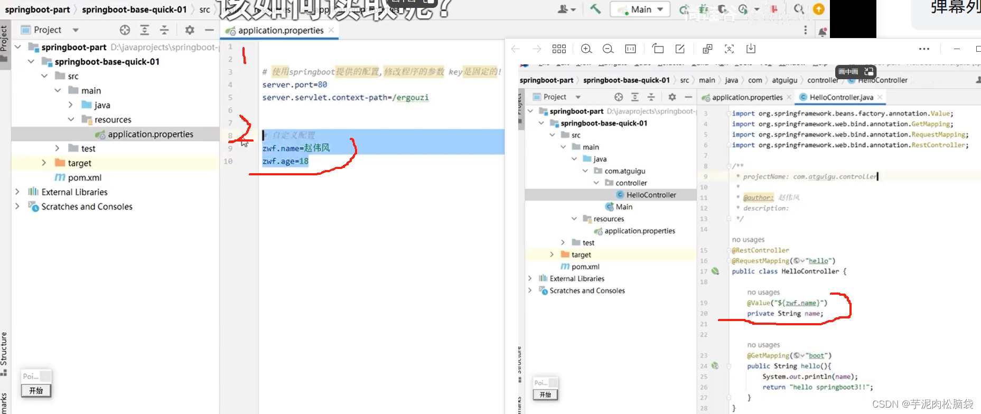Open the left Project panel settings gear
981x414 pixels.
190,30
